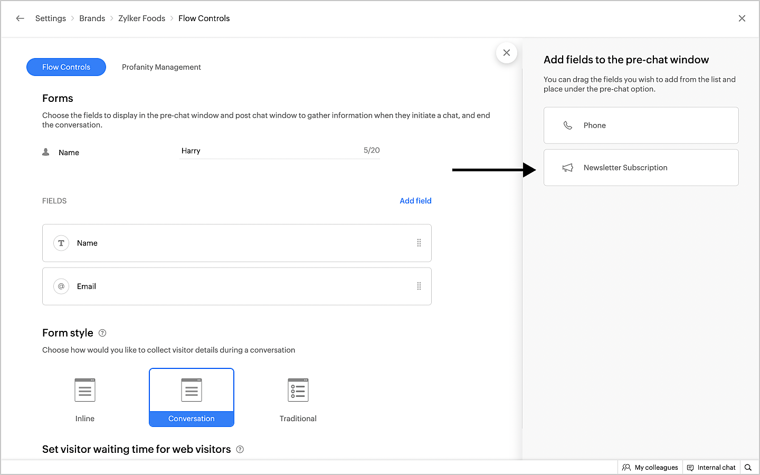Open Internal chat in bottom bar
Screen dimensions: 760x475
(x=711, y=468)
